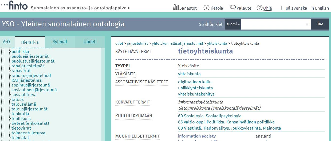Open associated concept digitaalinen kuilu

point(195,82)
